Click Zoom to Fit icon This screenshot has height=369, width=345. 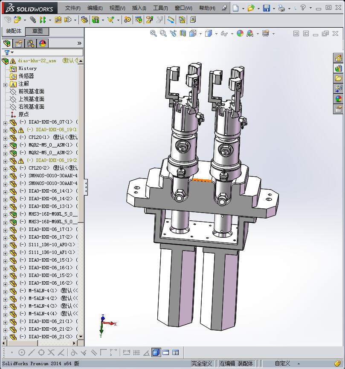(x=153, y=33)
